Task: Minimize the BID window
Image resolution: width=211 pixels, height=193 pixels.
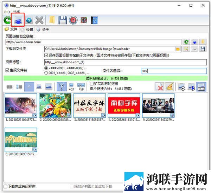Action: pyautogui.click(x=179, y=5)
